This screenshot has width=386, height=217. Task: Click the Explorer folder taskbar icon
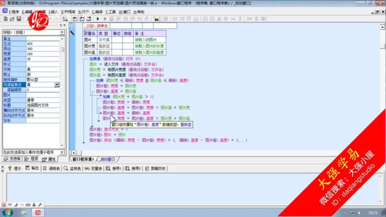(x=24, y=213)
